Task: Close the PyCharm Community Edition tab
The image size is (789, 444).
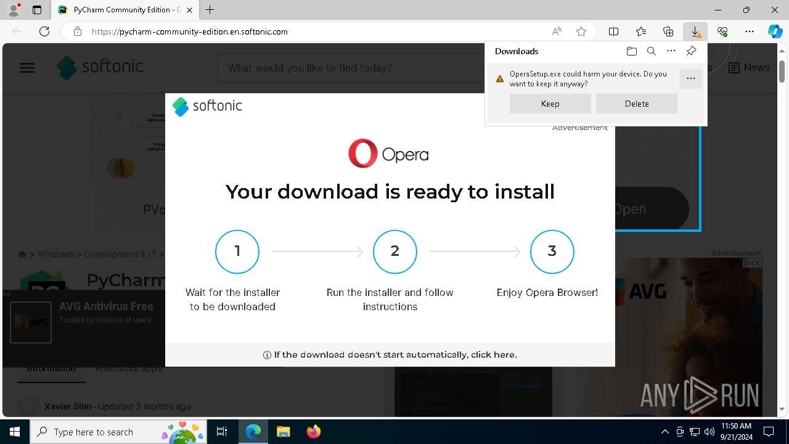Action: tap(190, 10)
